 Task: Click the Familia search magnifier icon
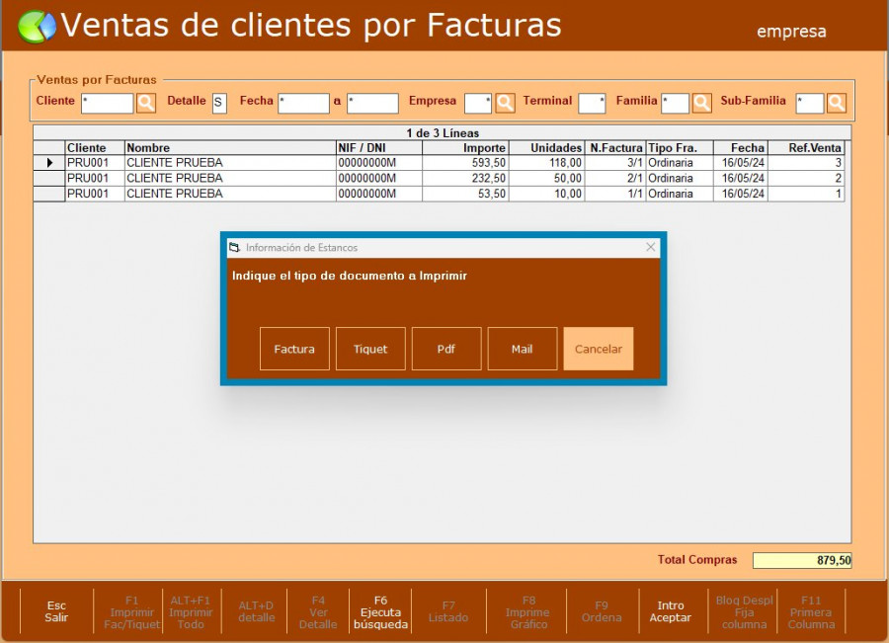701,103
